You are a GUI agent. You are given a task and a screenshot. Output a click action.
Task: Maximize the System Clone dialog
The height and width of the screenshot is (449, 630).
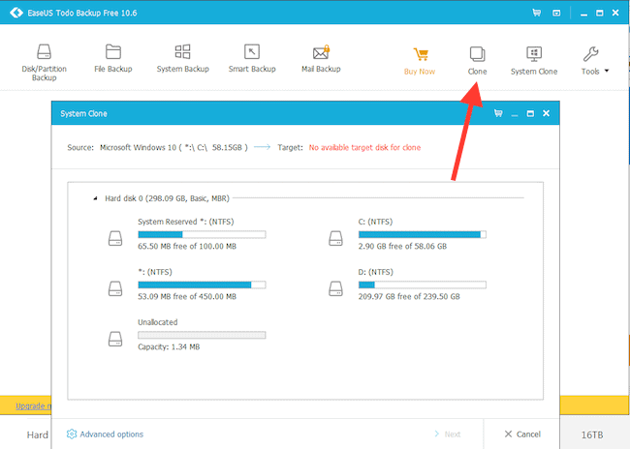[530, 113]
